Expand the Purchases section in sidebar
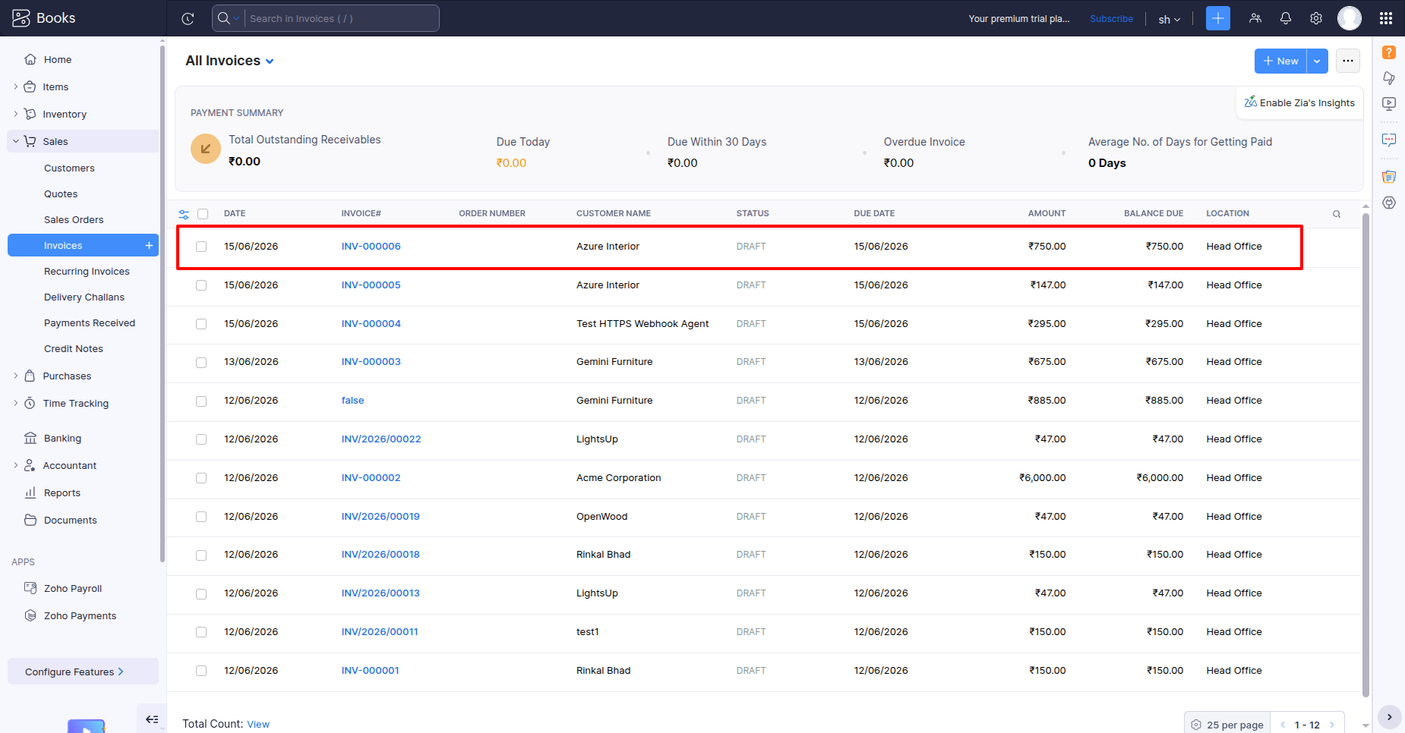This screenshot has width=1405, height=733. [67, 376]
